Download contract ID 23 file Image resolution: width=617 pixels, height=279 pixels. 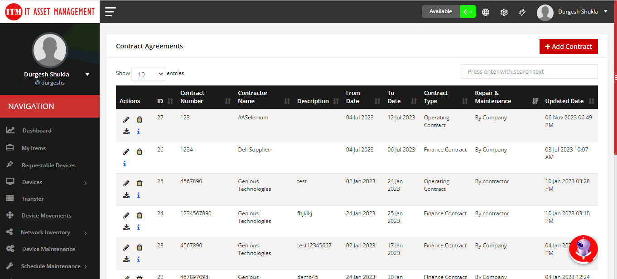point(126,260)
